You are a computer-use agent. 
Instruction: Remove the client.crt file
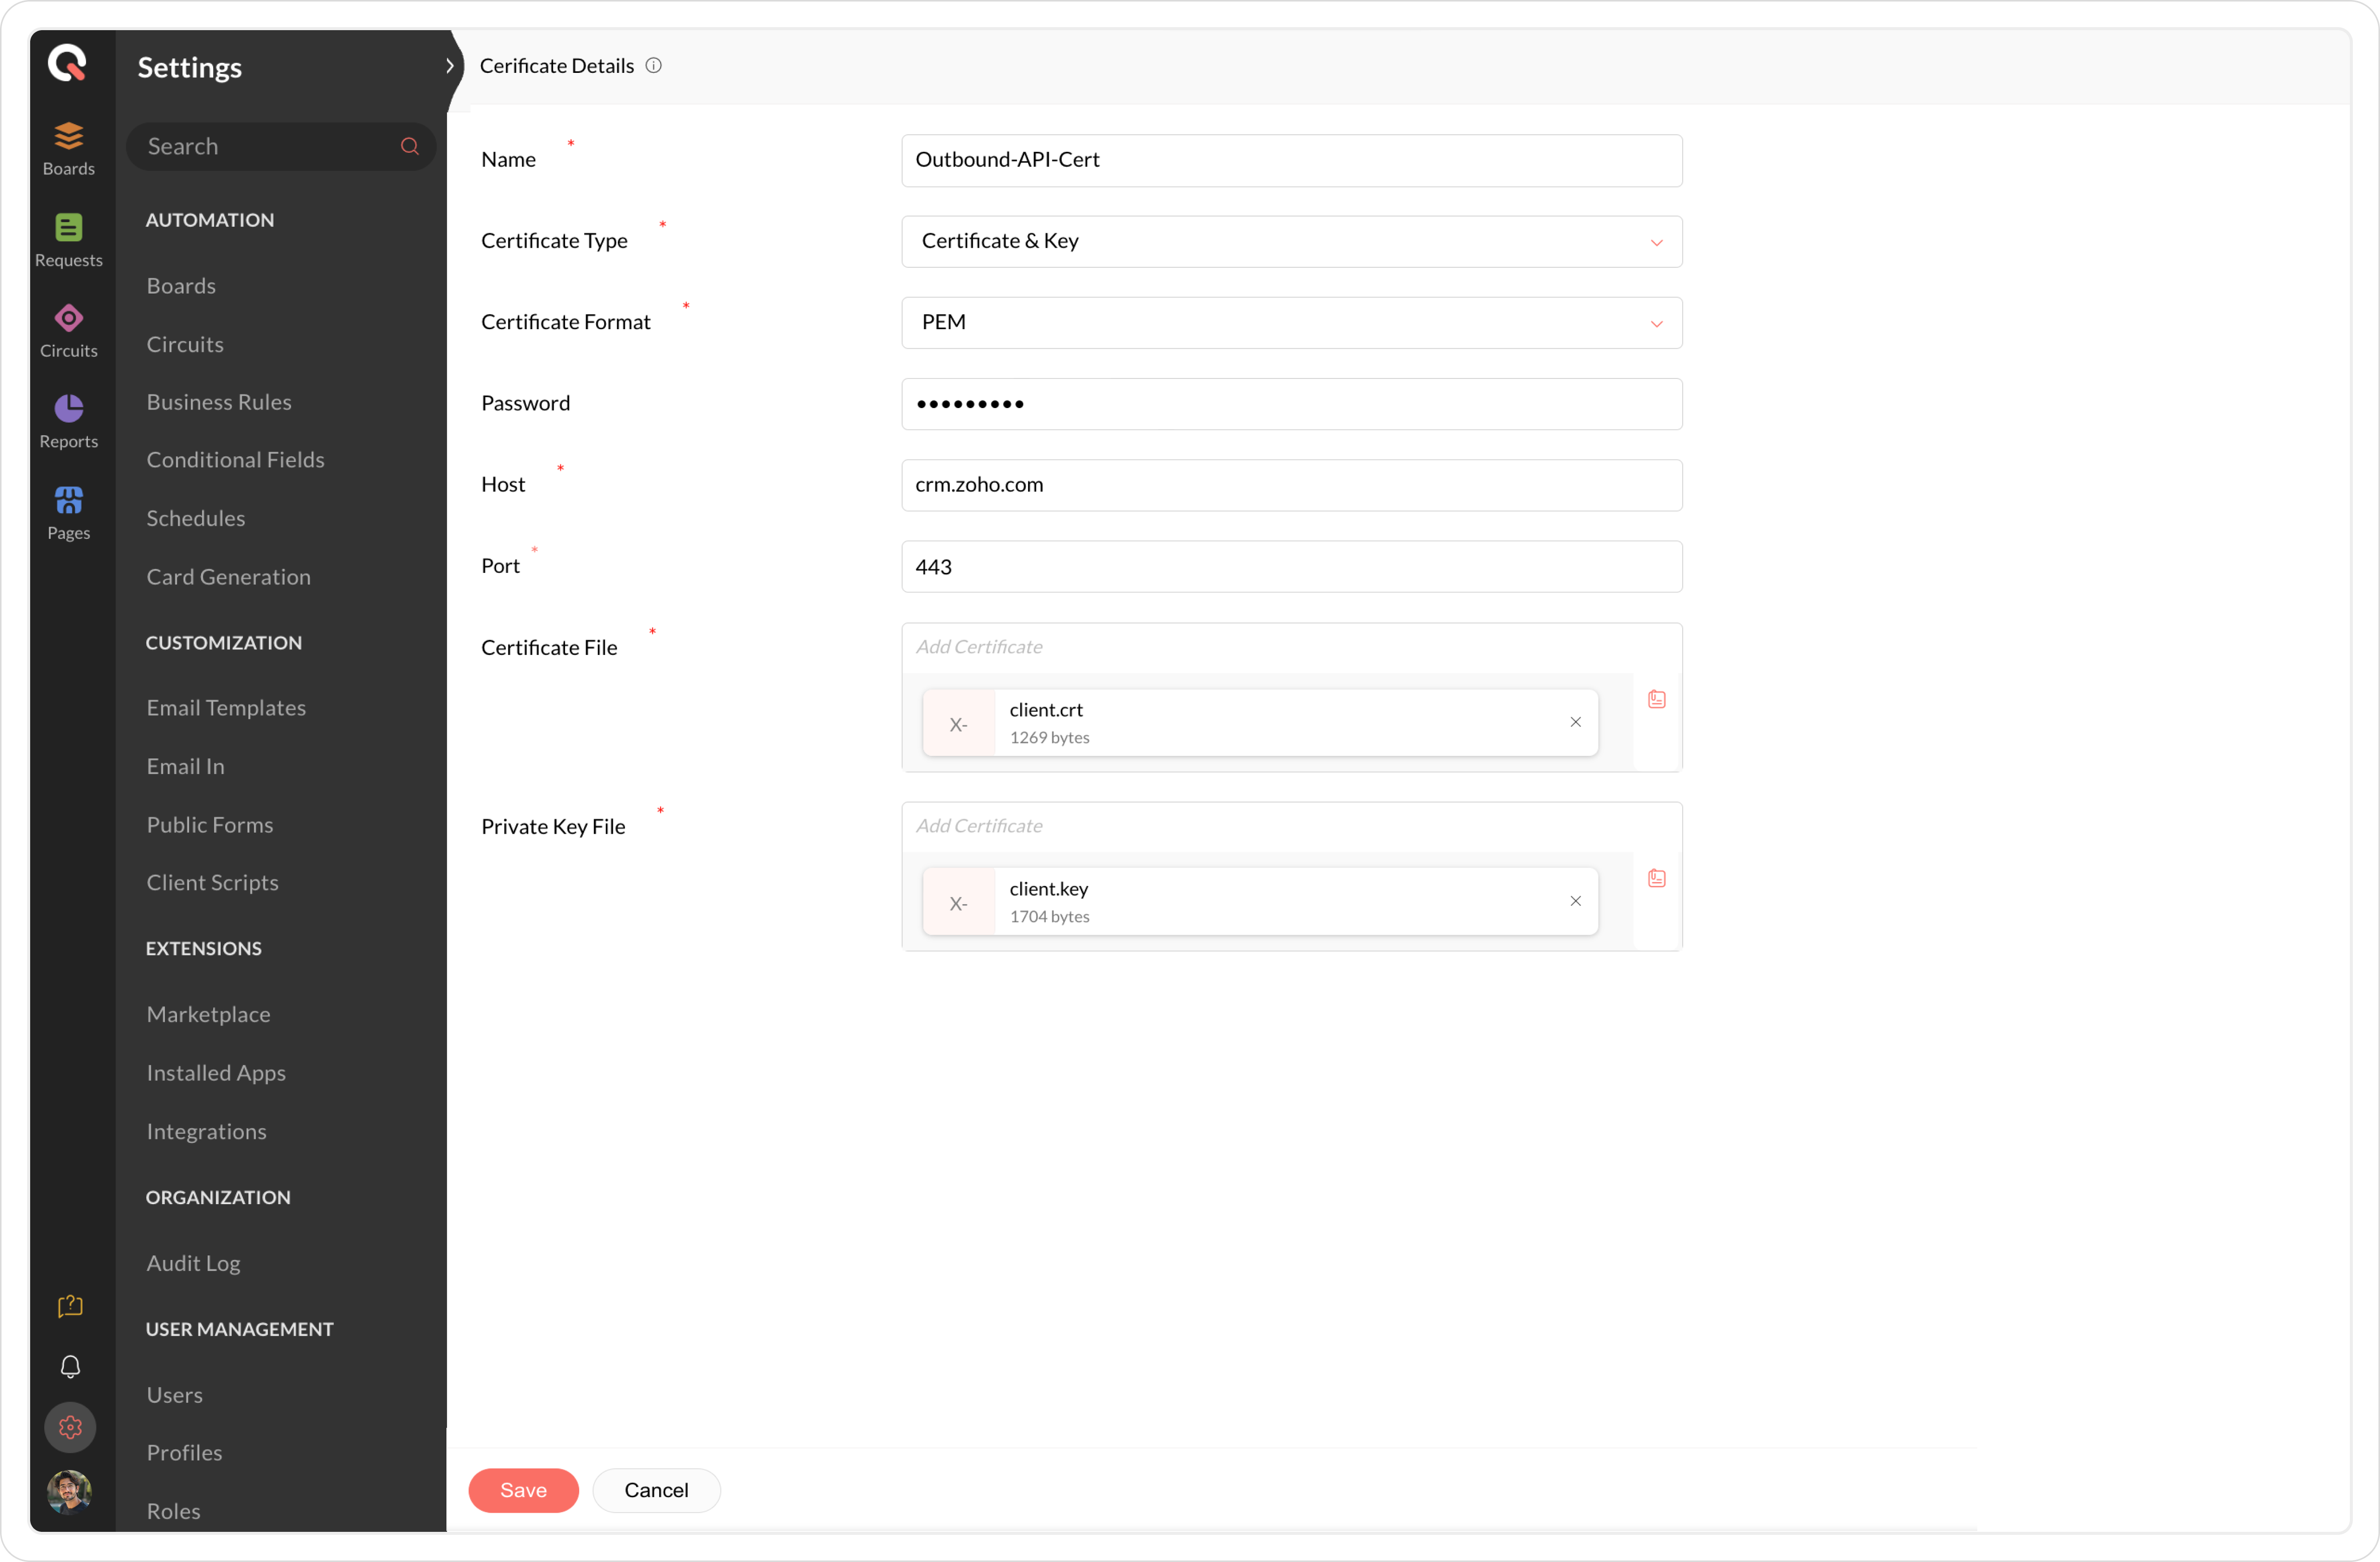coord(1575,722)
